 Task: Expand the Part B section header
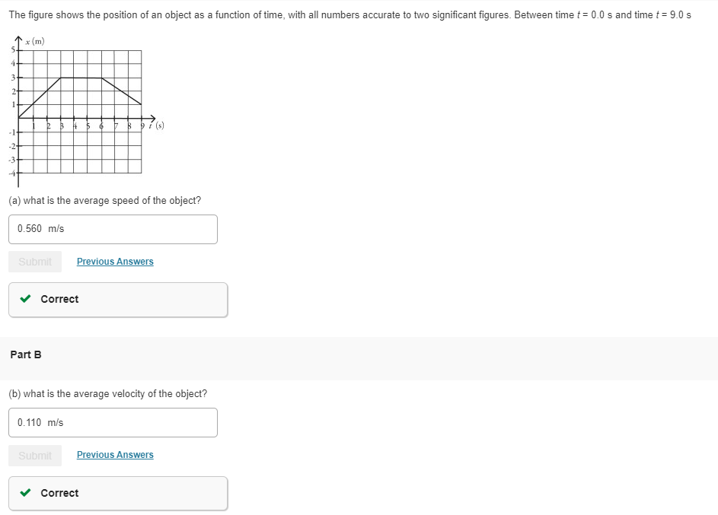point(26,354)
